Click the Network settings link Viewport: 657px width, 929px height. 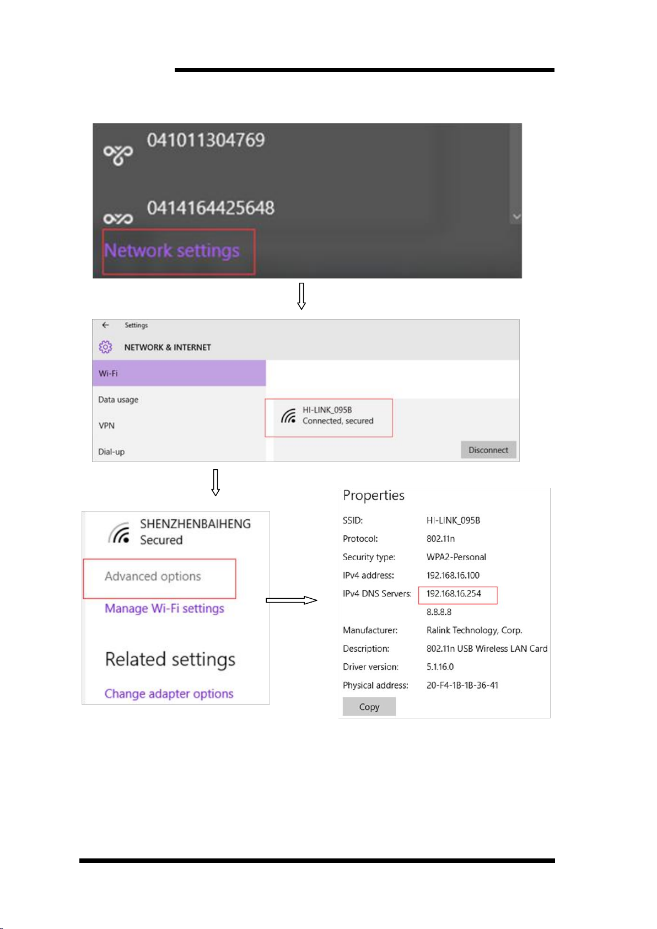[172, 251]
